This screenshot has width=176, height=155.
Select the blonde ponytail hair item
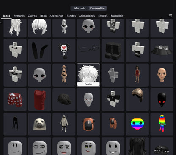(137, 99)
